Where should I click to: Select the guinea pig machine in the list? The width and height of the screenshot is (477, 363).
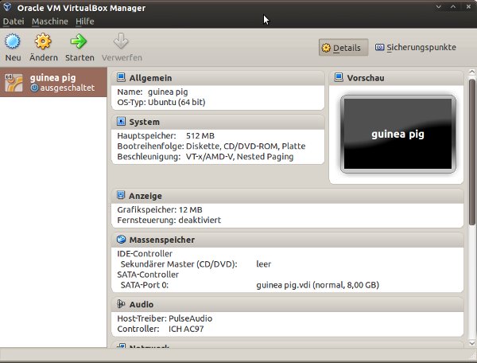click(x=53, y=82)
